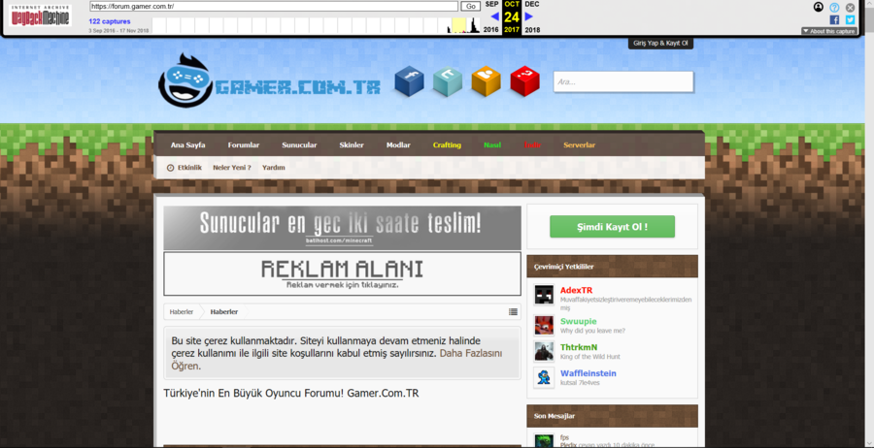Image resolution: width=874 pixels, height=448 pixels.
Task: Click the DEC month label
Action: click(532, 5)
